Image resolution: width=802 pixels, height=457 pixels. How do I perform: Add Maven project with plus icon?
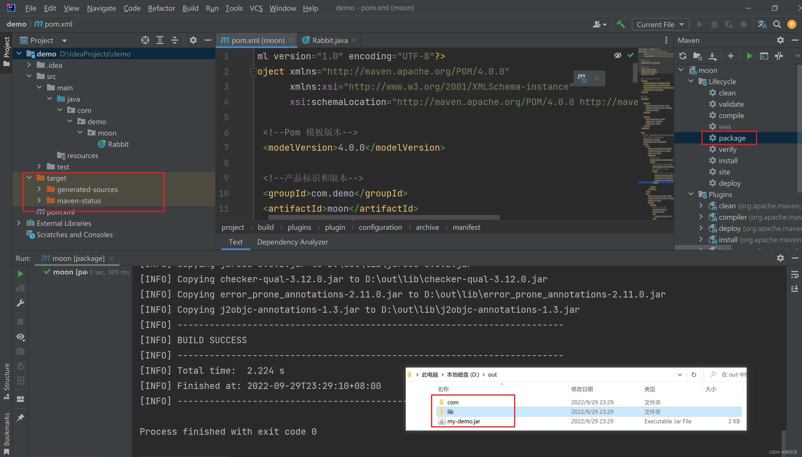point(731,56)
